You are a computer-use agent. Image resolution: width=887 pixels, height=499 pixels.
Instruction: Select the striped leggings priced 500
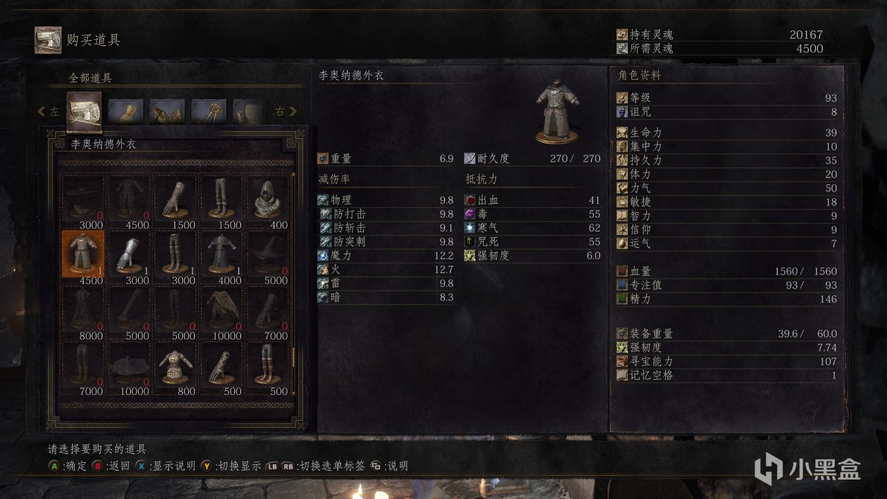tap(269, 365)
